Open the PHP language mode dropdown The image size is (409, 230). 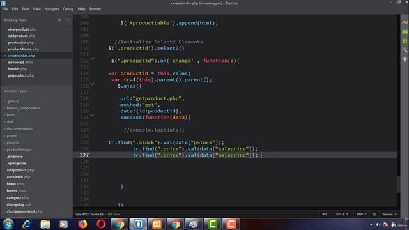point(362,214)
